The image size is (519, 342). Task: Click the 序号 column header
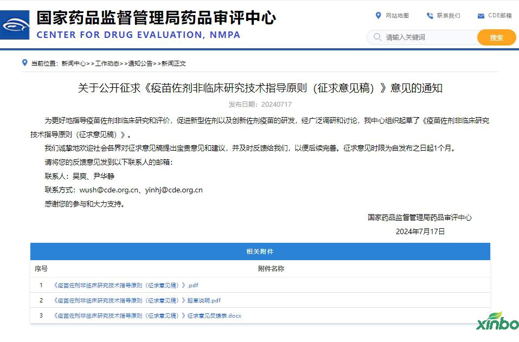pos(41,269)
